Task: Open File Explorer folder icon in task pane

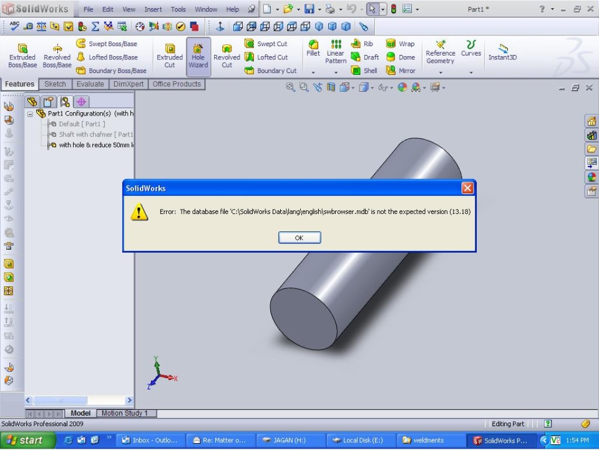Action: (x=592, y=149)
